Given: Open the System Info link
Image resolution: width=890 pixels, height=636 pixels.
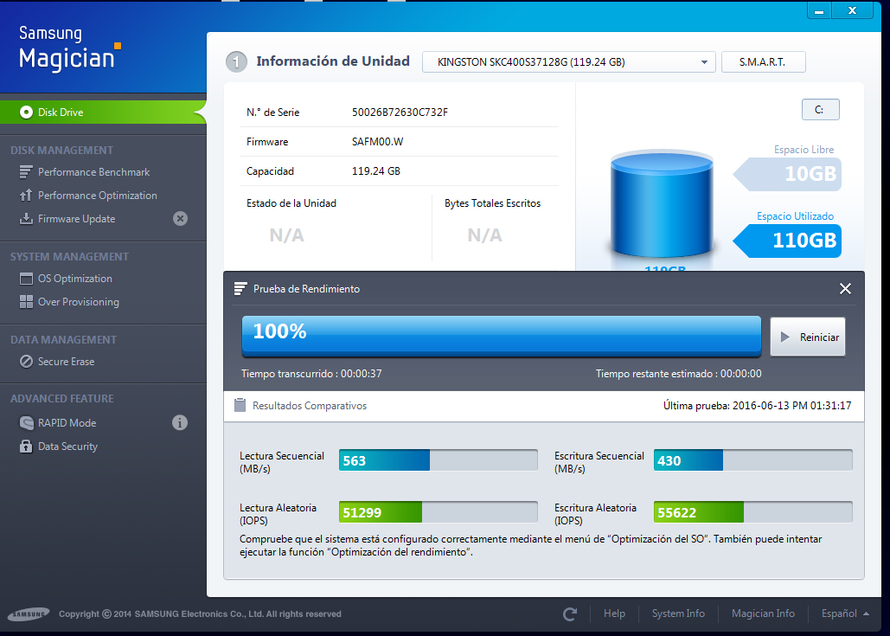Looking at the screenshot, I should point(678,614).
